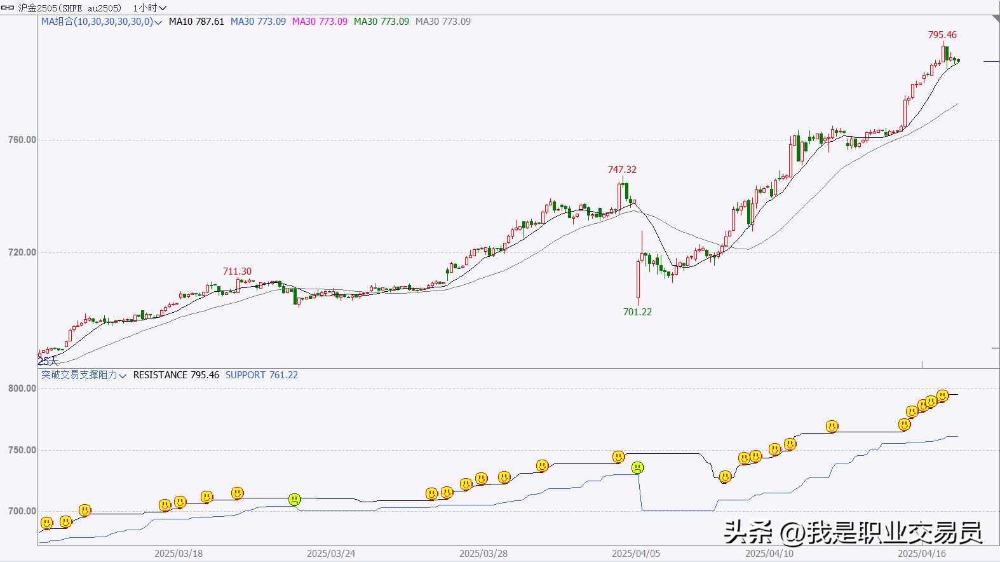Click the 701.22 low price label

coord(637,312)
